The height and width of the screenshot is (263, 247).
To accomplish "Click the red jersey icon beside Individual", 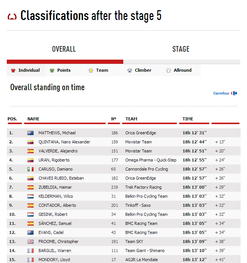I will [13, 71].
